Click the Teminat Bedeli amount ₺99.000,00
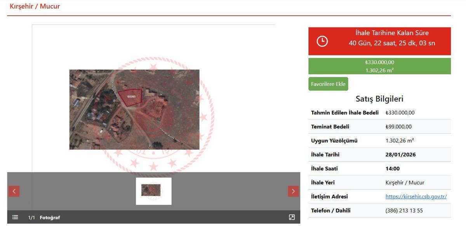This screenshot has width=466, height=226. click(x=398, y=127)
